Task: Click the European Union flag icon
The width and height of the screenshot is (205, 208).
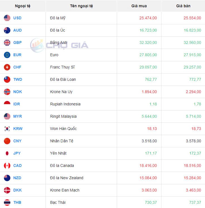Action: click(x=7, y=55)
